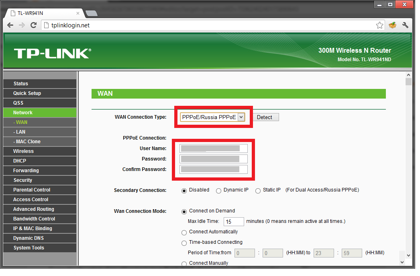The height and width of the screenshot is (276, 420).
Task: Select the TL-WR941N browser tab
Action: [44, 13]
